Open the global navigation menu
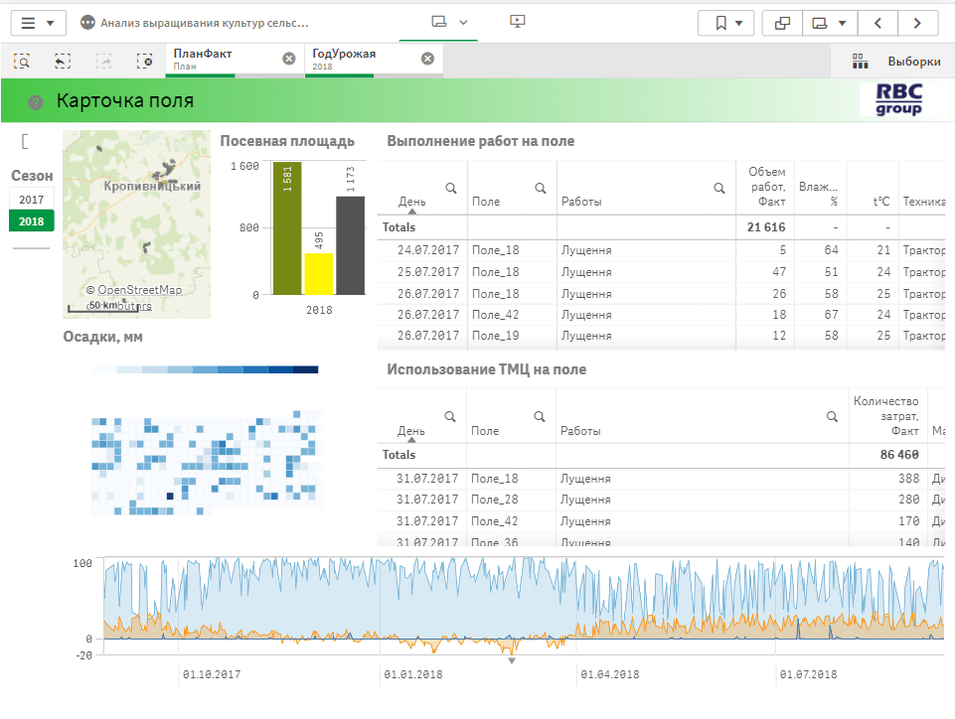Screen dimensions: 955x719 click(x=38, y=23)
